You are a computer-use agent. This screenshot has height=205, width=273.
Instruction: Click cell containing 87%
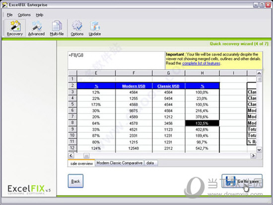point(96,135)
